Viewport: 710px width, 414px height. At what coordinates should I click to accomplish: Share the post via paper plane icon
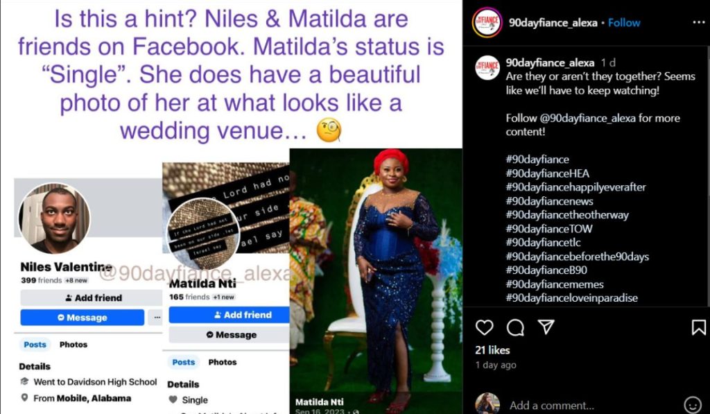546,327
